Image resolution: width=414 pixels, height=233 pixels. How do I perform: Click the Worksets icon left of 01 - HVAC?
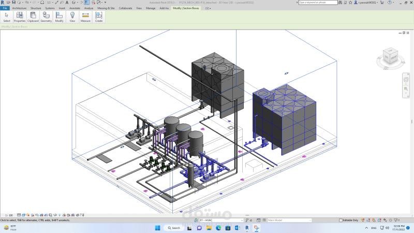[196, 220]
